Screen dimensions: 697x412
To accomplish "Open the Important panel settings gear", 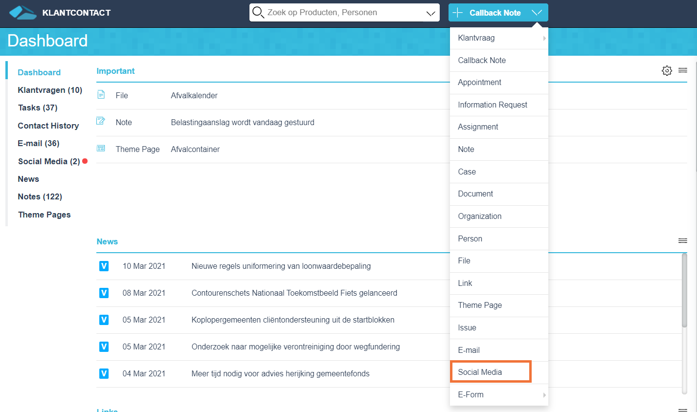I will tap(667, 71).
